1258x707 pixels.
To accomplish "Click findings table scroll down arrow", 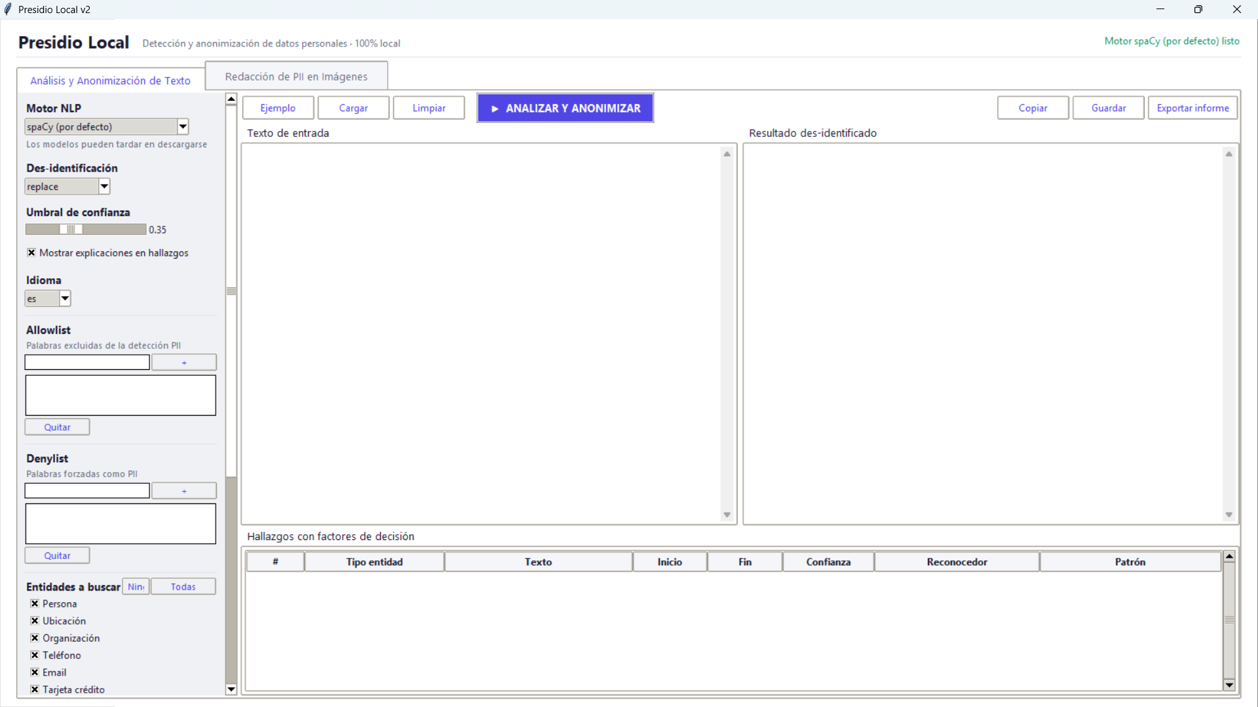I will [1229, 685].
